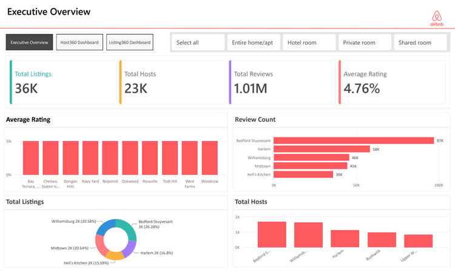Select the Total Hosts 23K card

(173, 82)
